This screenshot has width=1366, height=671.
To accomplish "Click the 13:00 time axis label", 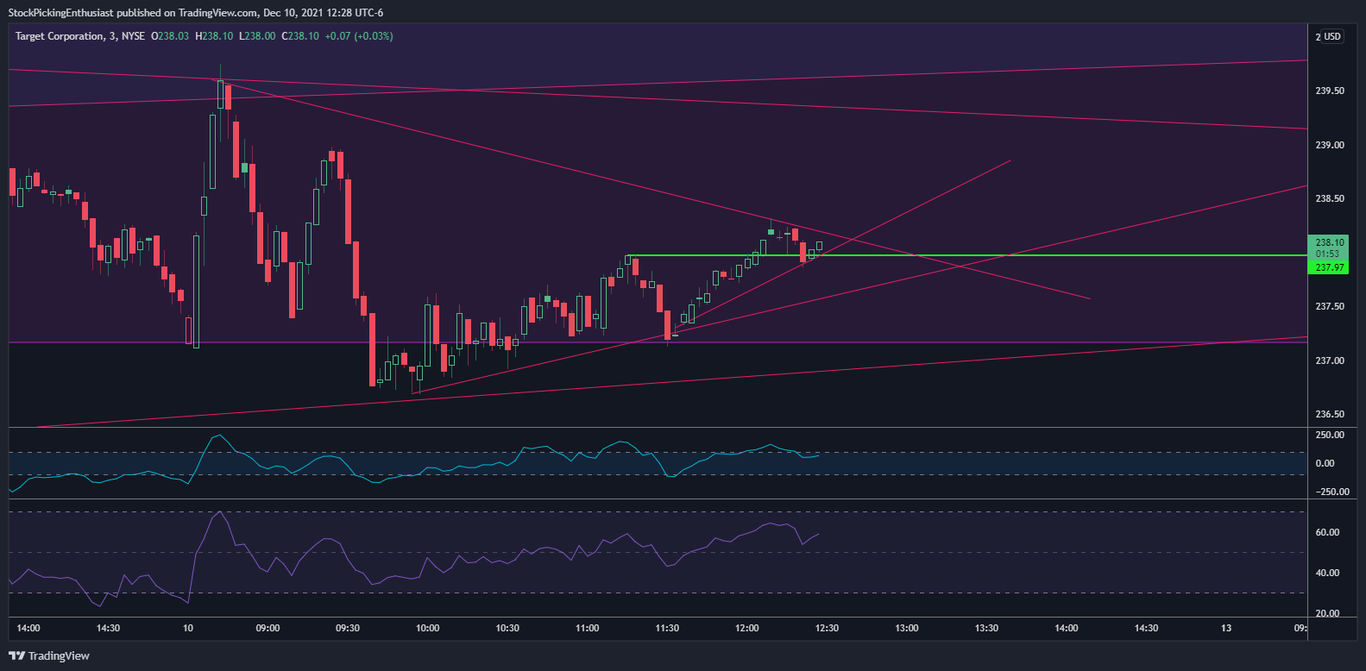I will point(906,628).
